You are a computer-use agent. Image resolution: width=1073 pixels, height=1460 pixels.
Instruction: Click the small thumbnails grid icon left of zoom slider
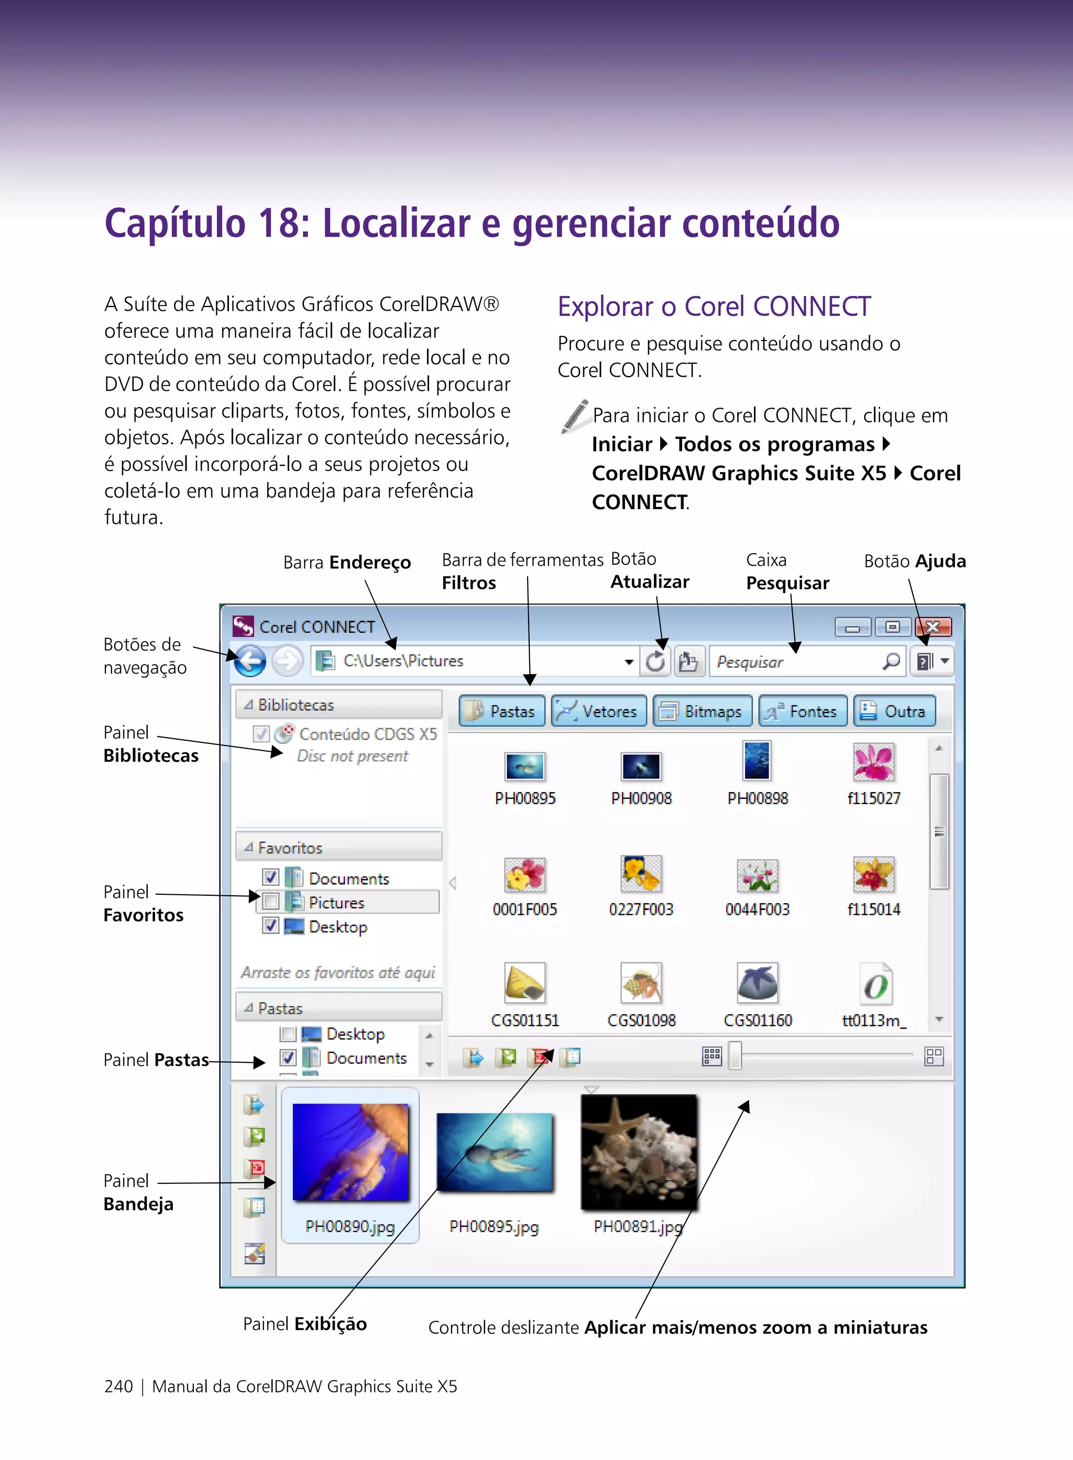pos(712,1057)
